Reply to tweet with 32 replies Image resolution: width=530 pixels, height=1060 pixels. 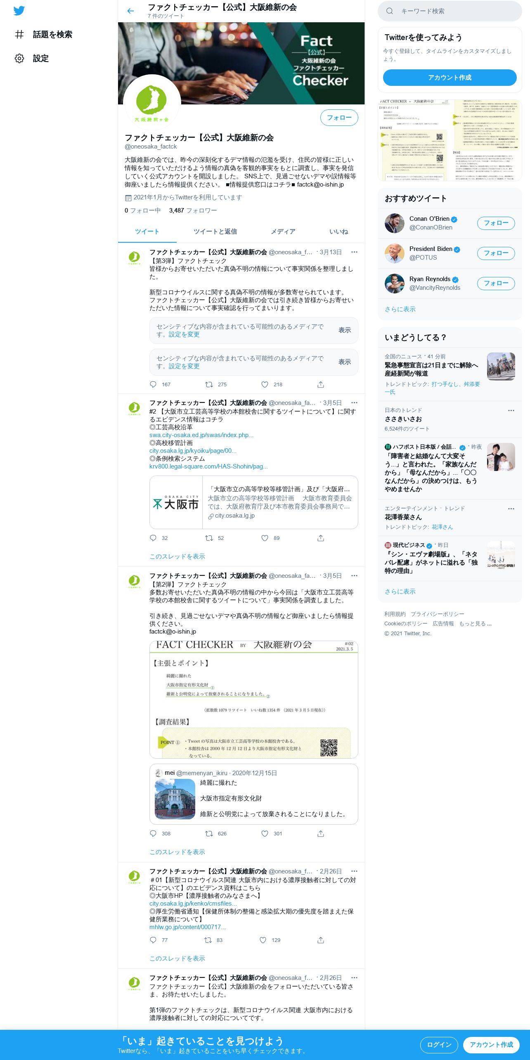(153, 538)
